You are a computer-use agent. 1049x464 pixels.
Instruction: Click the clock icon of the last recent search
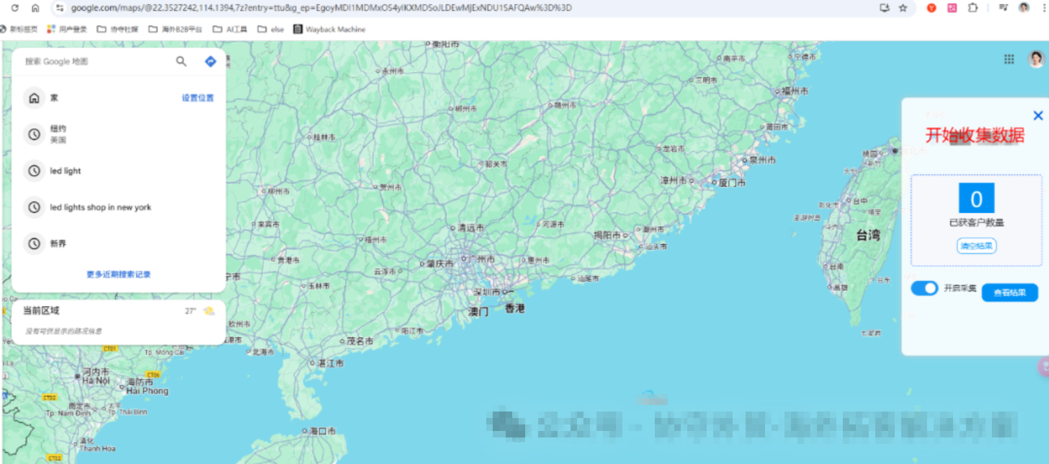(34, 244)
